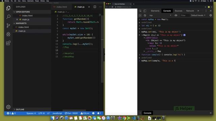
Task: Click the Spaces: 4 indentation setting
Action: point(31,113)
